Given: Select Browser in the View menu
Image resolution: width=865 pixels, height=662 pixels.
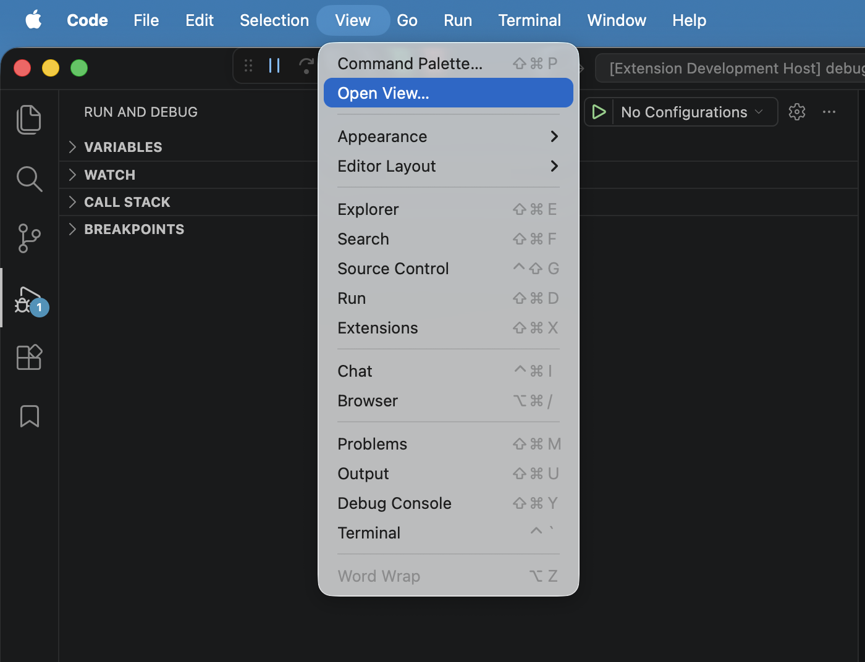Looking at the screenshot, I should [449, 401].
